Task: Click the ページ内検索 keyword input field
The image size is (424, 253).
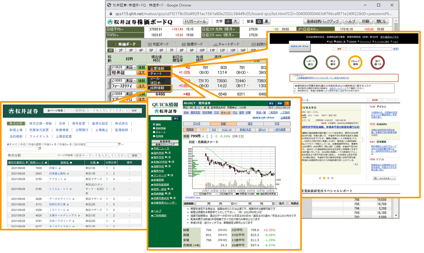Action: click(102, 156)
